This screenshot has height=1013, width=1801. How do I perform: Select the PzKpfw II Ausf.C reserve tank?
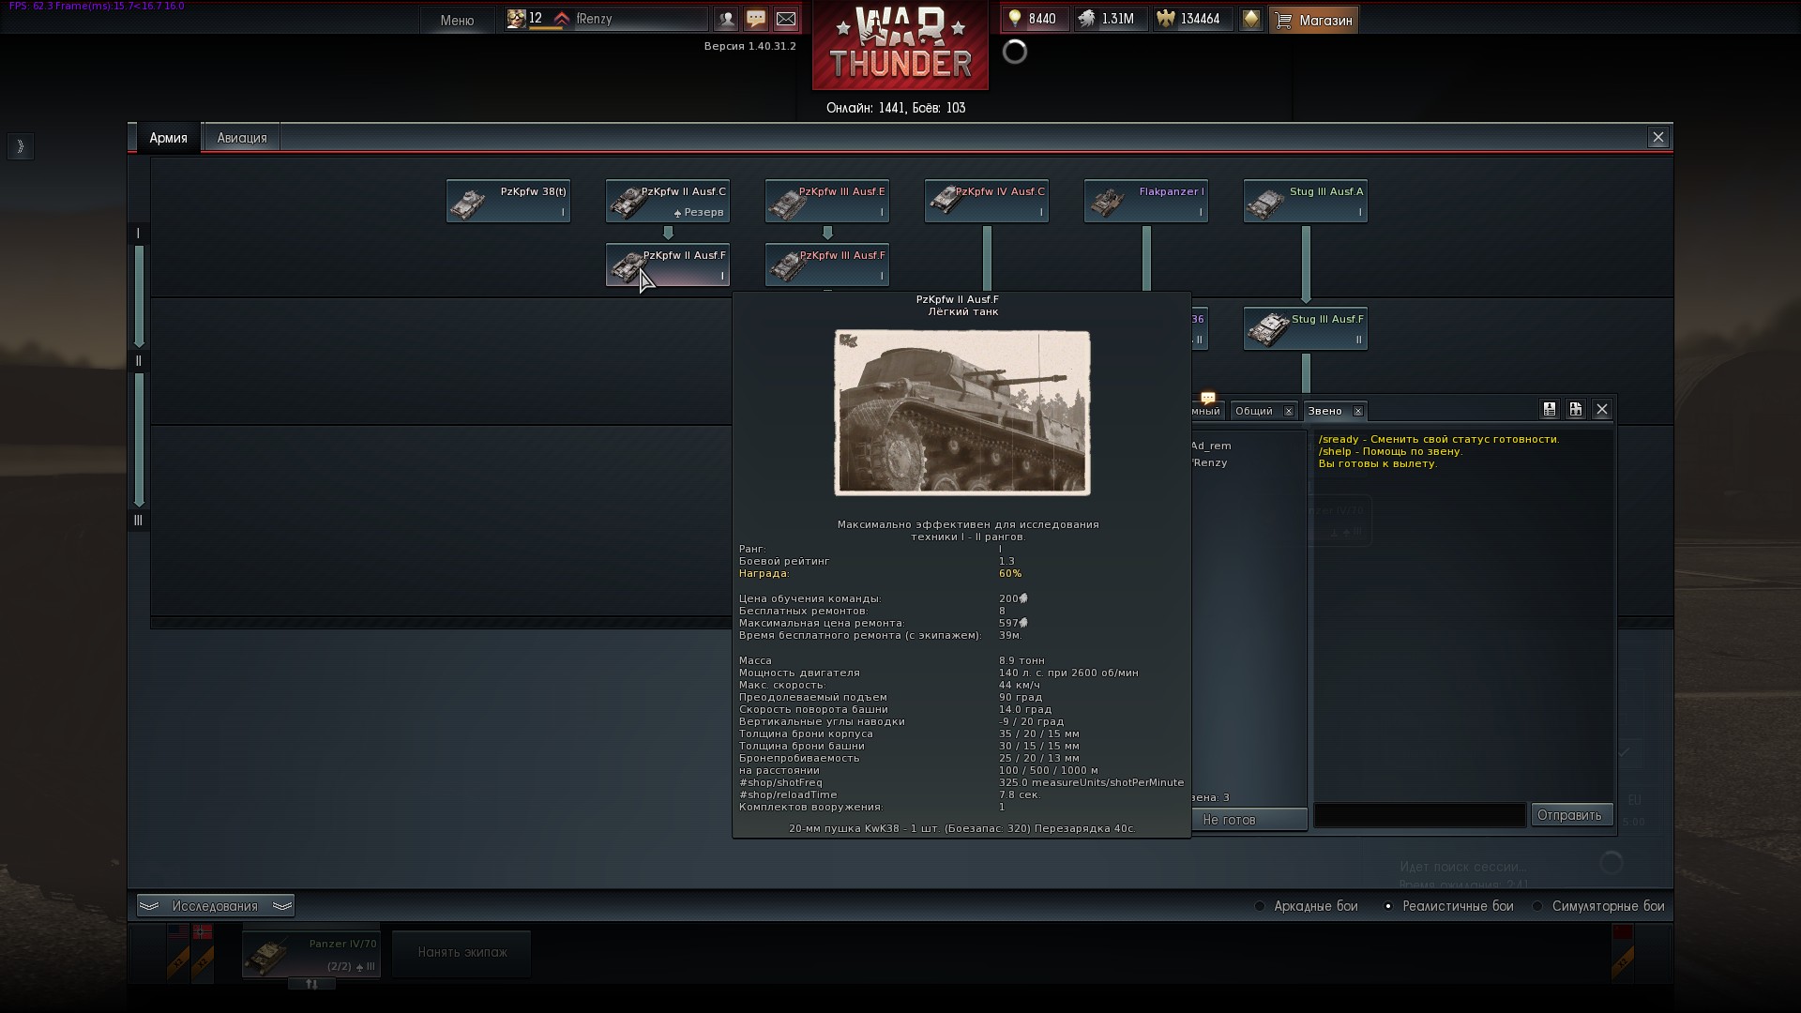click(668, 202)
